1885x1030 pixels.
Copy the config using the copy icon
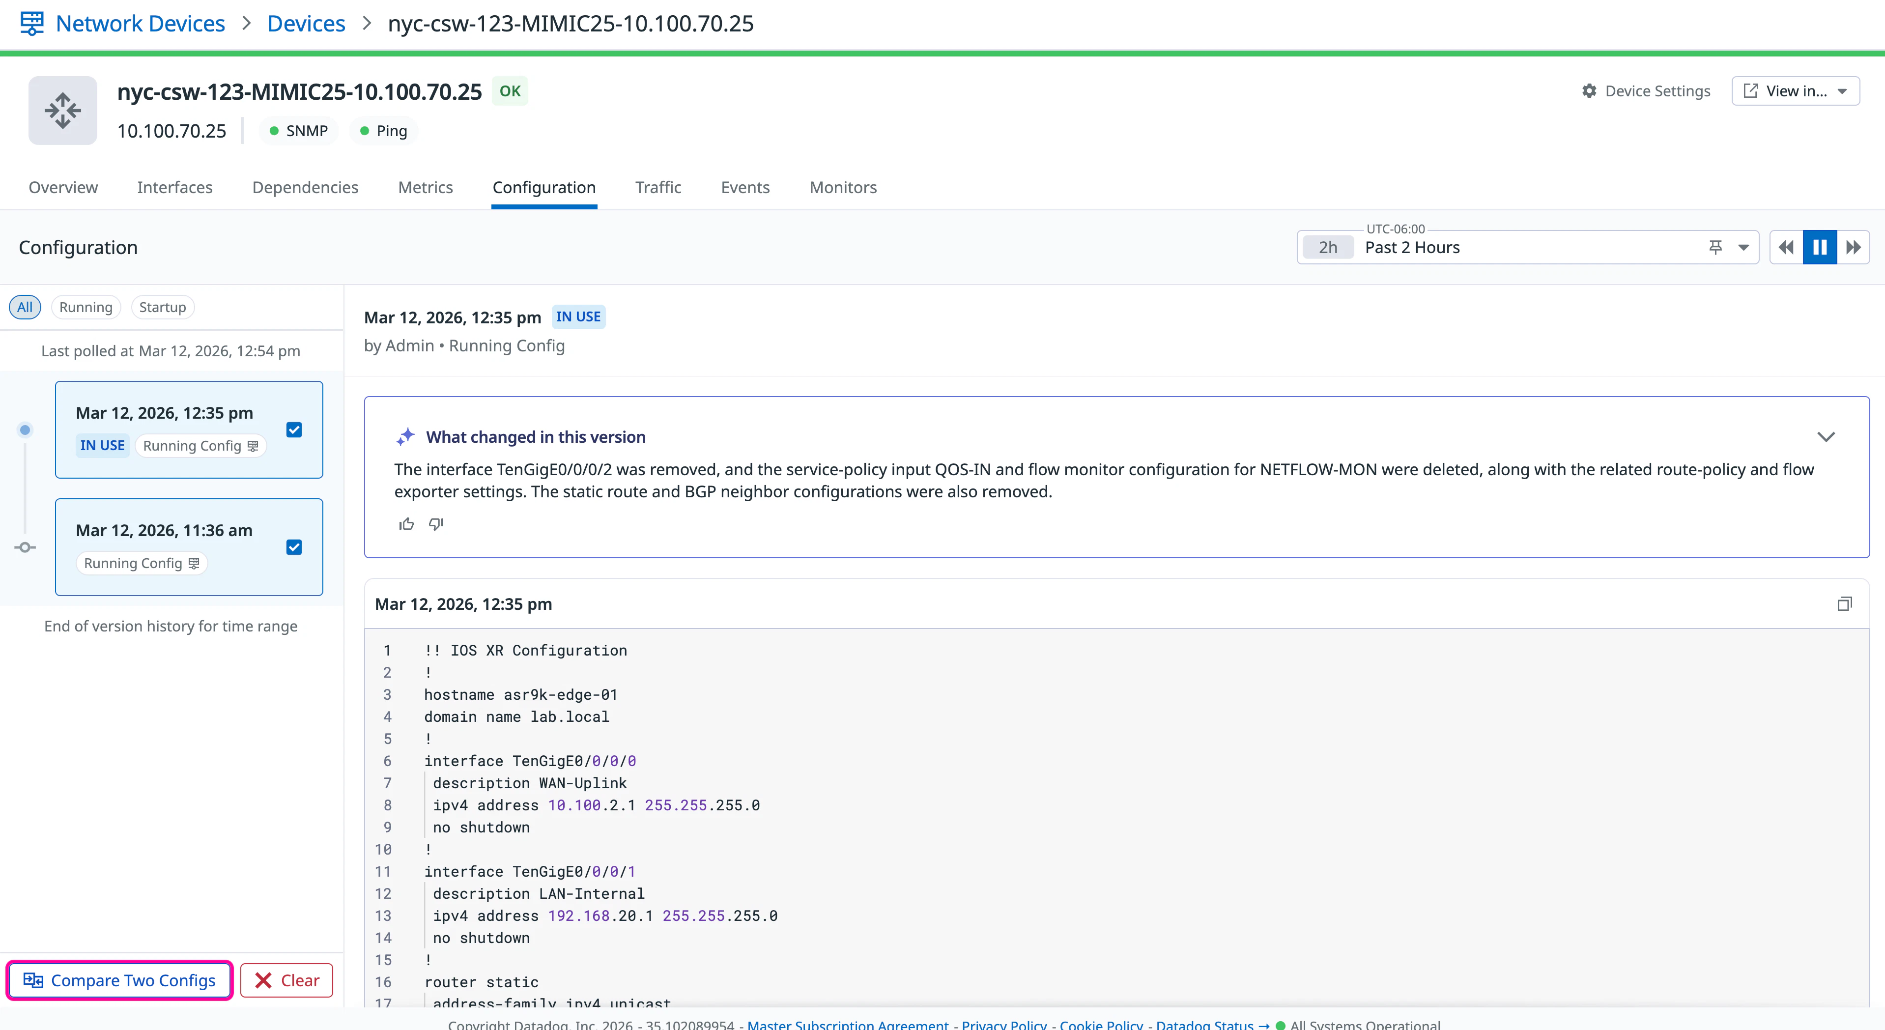click(x=1844, y=603)
